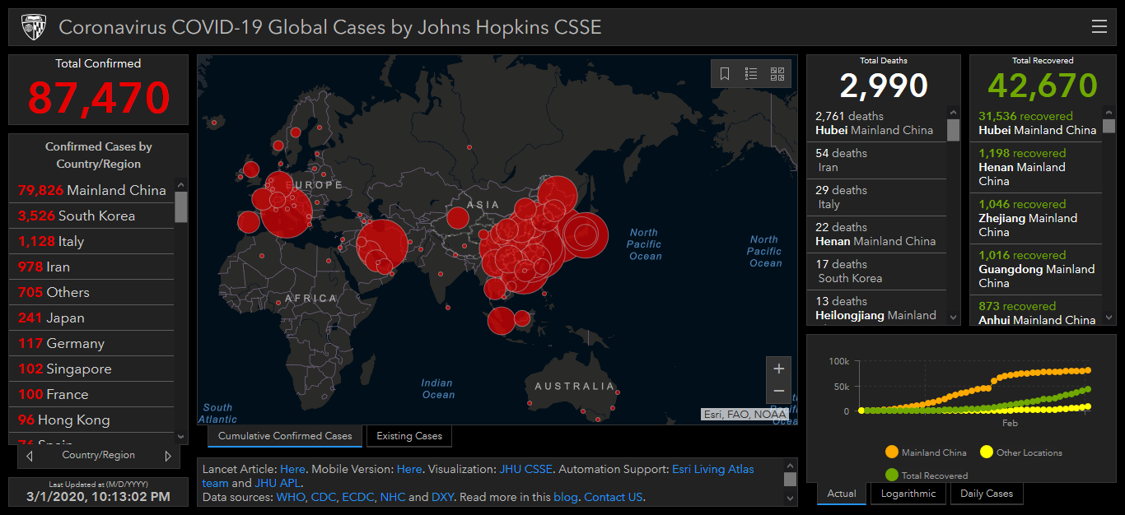Go to next Country/Region list page arrow
The width and height of the screenshot is (1125, 515).
(168, 456)
